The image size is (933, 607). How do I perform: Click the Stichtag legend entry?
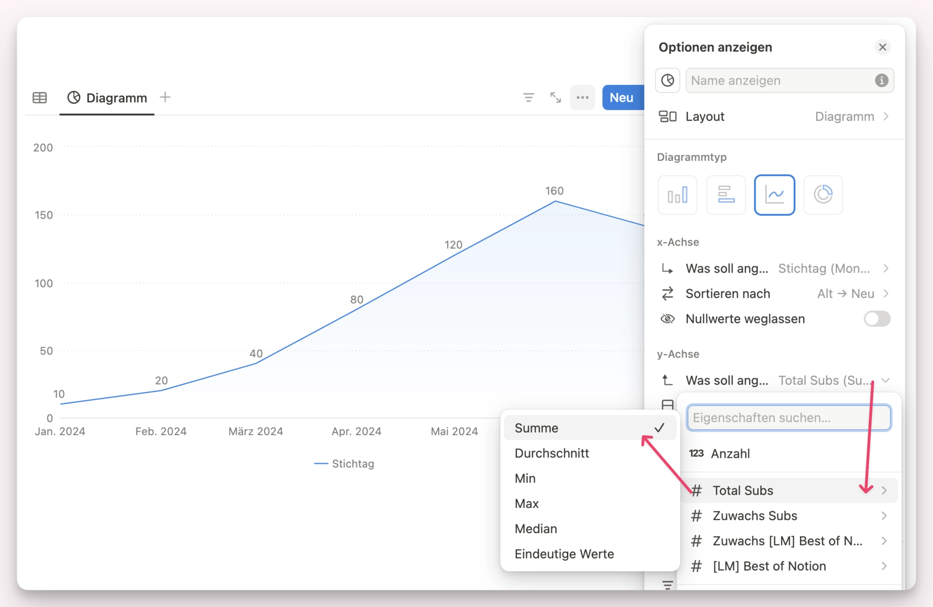point(344,464)
